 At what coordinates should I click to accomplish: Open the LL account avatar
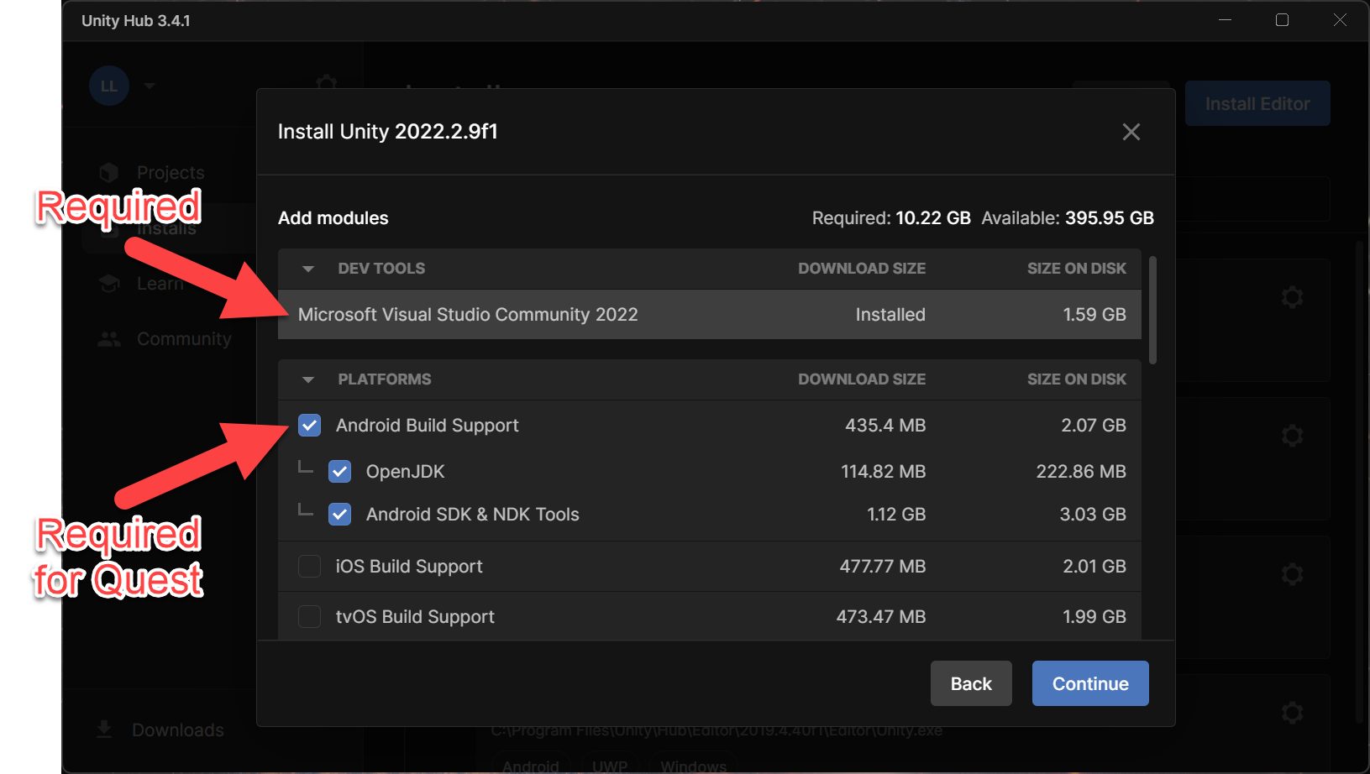point(109,86)
